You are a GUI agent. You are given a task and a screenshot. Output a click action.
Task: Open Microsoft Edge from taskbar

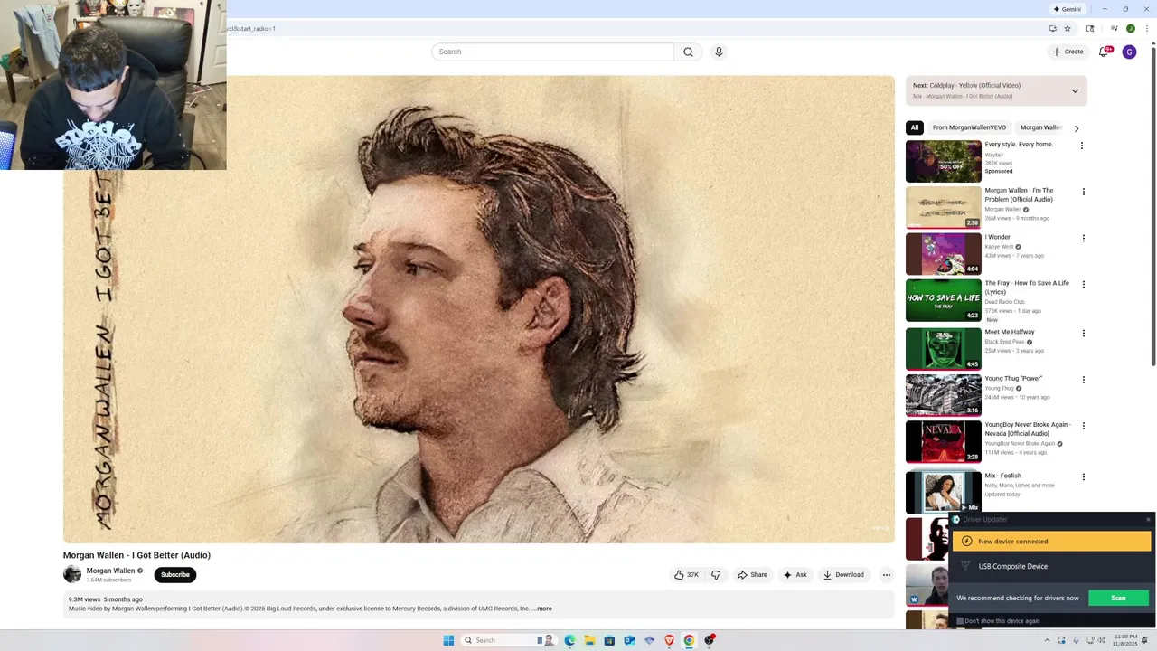click(569, 640)
